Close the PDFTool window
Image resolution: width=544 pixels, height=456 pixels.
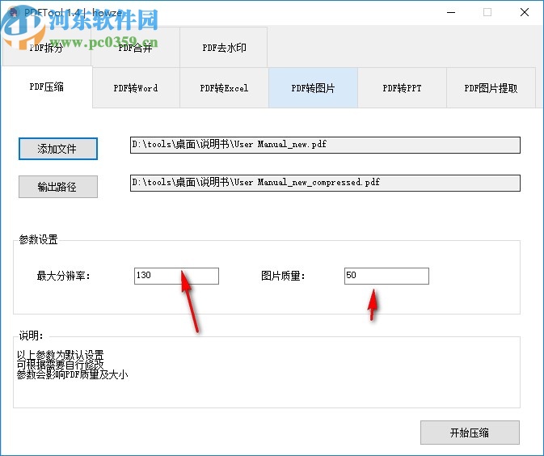pyautogui.click(x=525, y=12)
